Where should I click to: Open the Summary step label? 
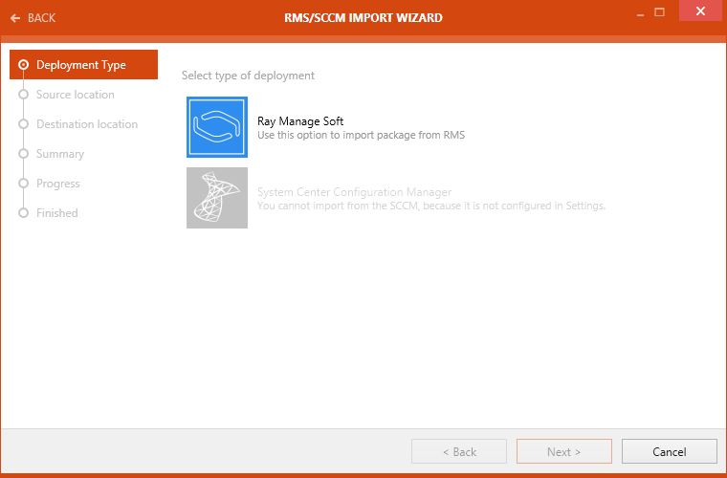[60, 154]
